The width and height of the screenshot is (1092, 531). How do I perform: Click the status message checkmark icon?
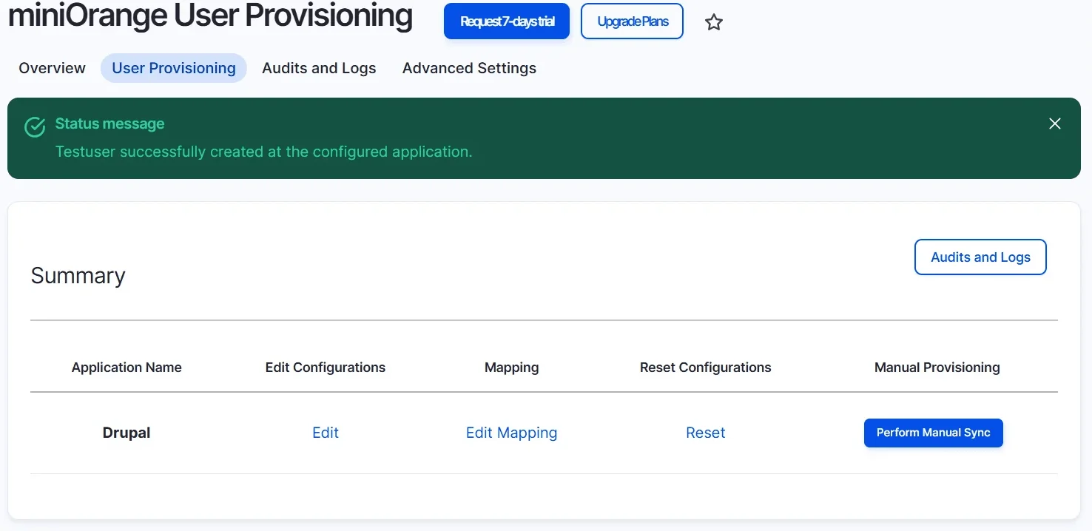coord(35,127)
